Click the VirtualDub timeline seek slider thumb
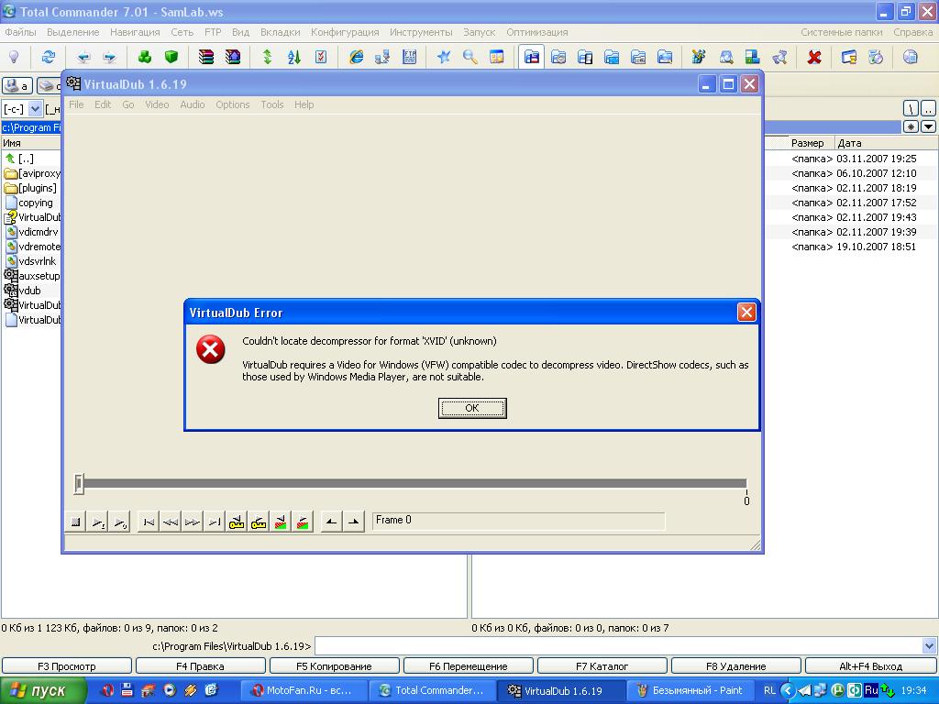Screen dimensions: 939x704 coord(79,484)
